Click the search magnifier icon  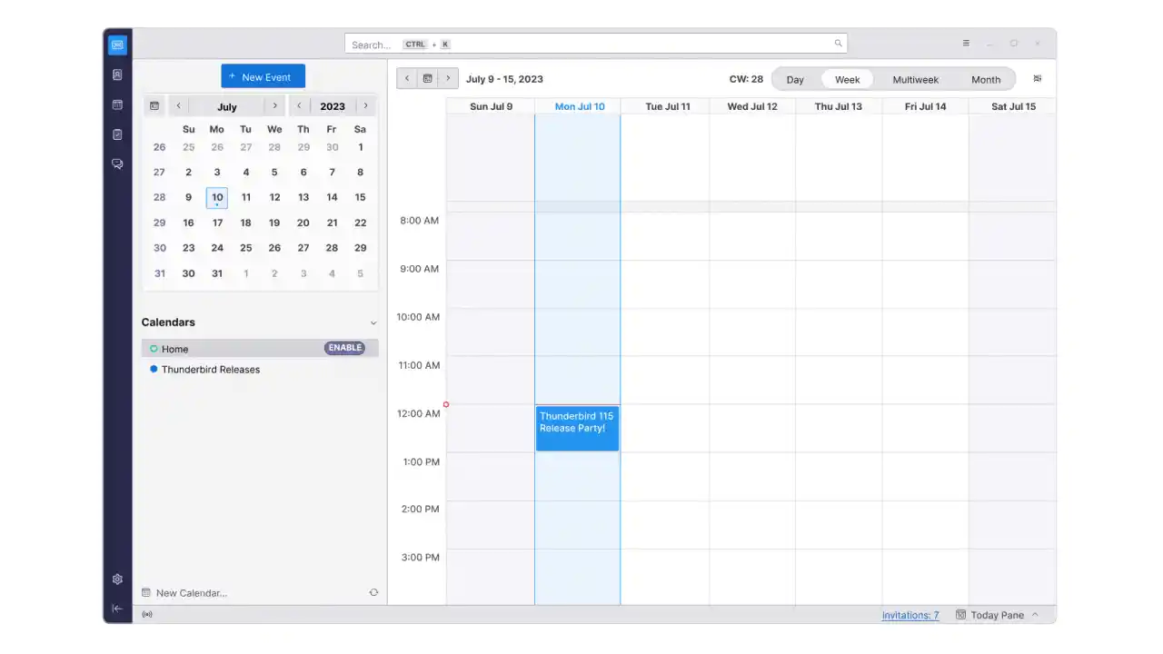pos(838,44)
